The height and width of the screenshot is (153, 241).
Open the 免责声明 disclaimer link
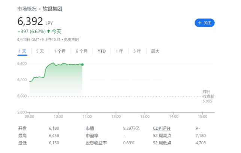(71, 40)
